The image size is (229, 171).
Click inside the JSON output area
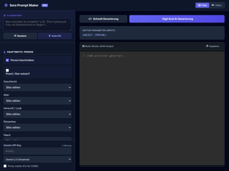tap(152, 109)
